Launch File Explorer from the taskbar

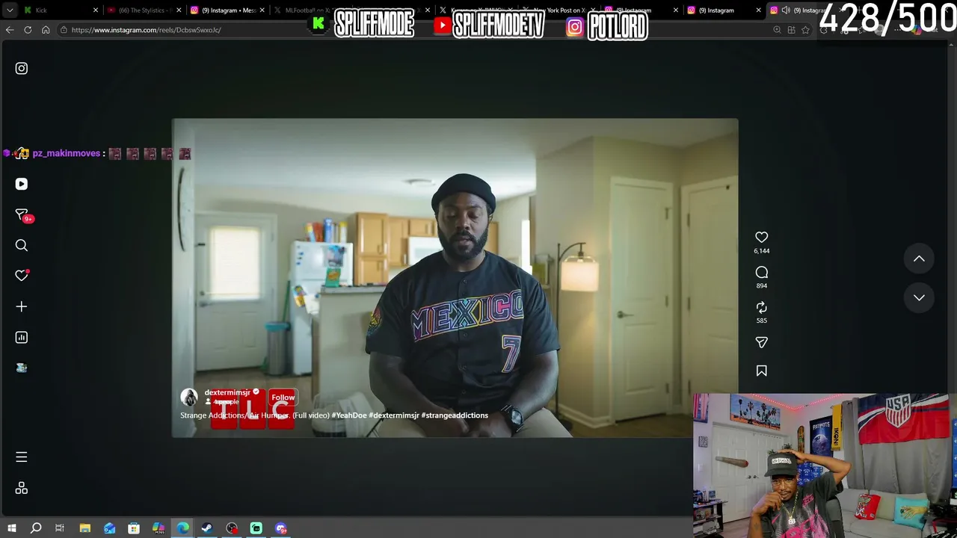pos(84,528)
